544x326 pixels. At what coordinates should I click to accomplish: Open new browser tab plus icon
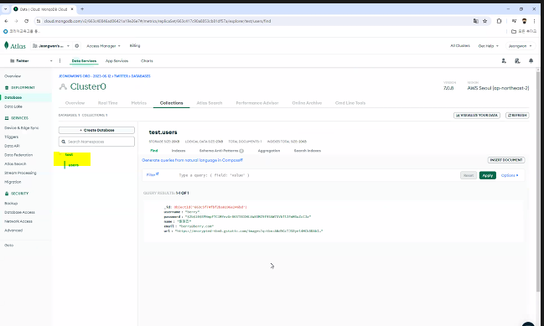[82, 9]
